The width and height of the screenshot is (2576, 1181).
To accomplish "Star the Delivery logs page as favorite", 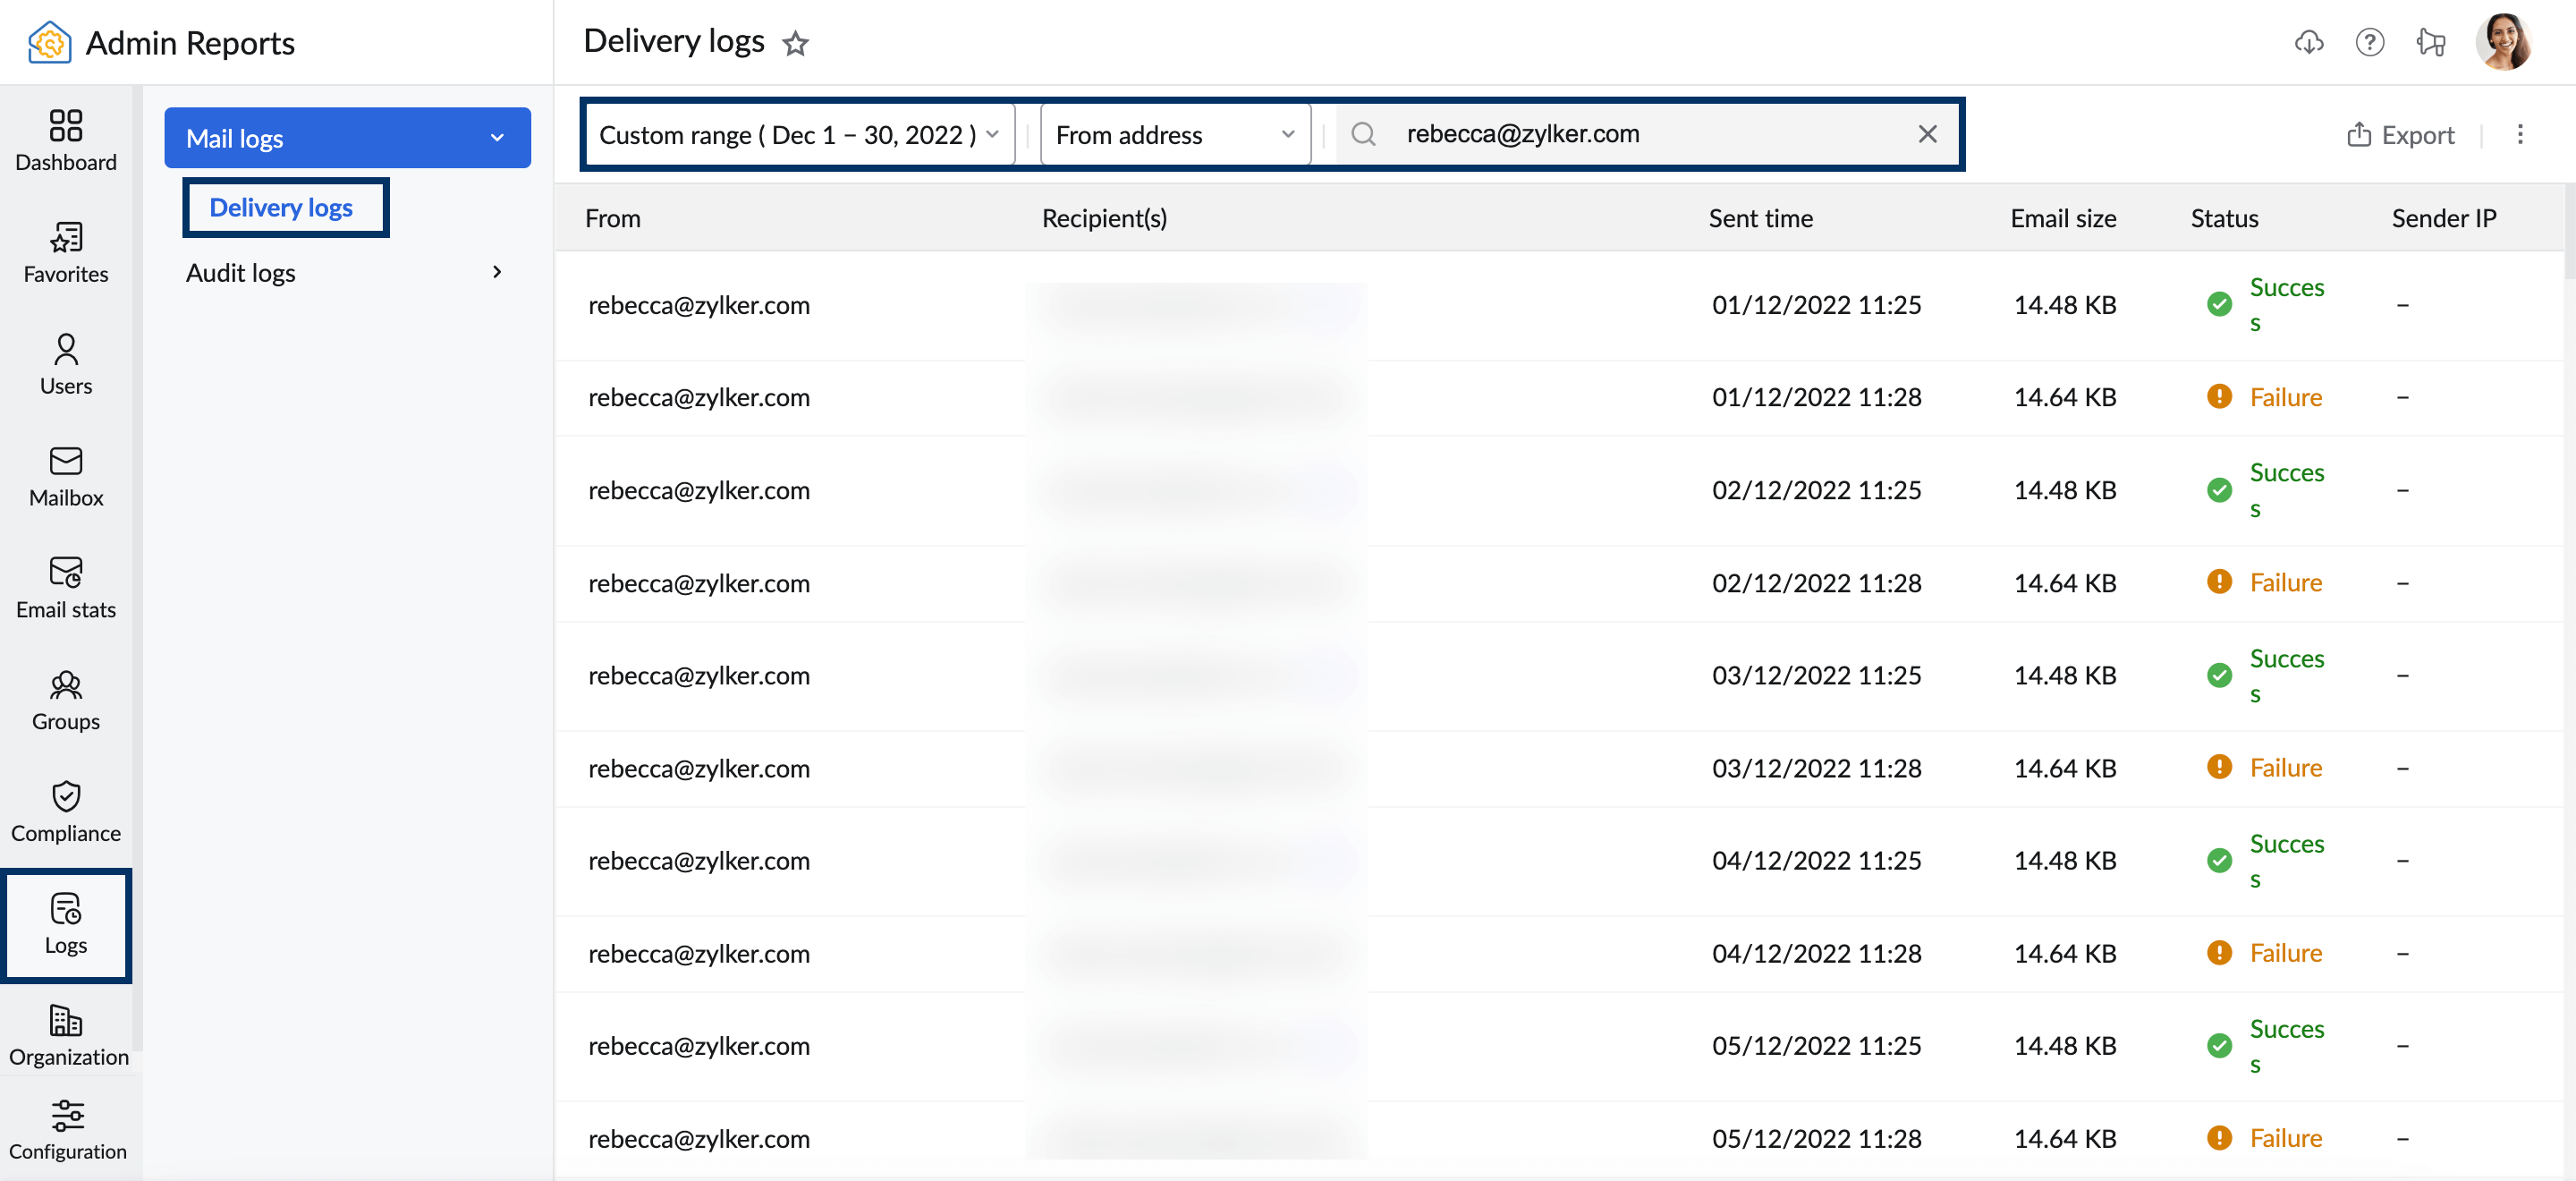I will pos(796,44).
